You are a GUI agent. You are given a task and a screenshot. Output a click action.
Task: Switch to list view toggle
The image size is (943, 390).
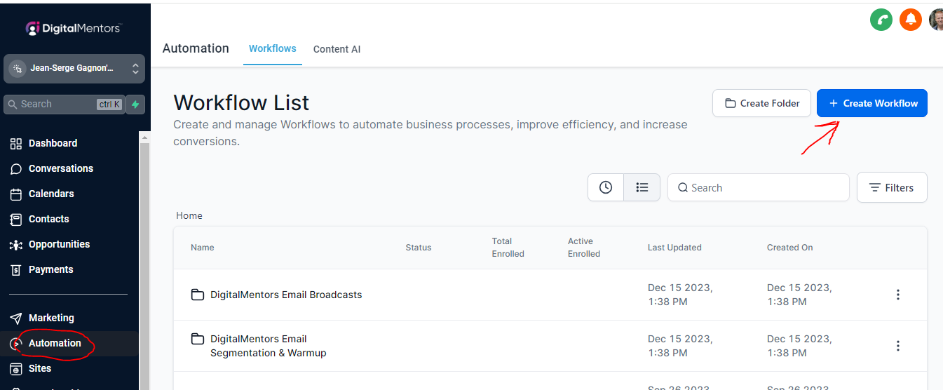click(x=642, y=187)
